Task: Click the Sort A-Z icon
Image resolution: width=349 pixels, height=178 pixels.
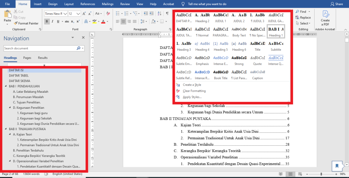Action: (159, 14)
